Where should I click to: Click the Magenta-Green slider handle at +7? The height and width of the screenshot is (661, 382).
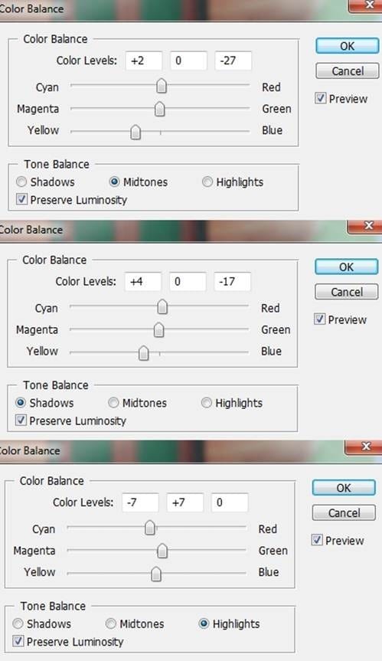pos(162,551)
